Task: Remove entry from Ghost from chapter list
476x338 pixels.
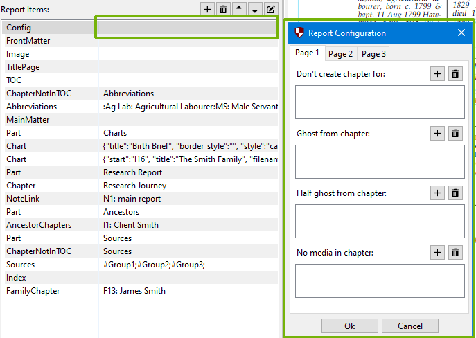Action: point(455,134)
